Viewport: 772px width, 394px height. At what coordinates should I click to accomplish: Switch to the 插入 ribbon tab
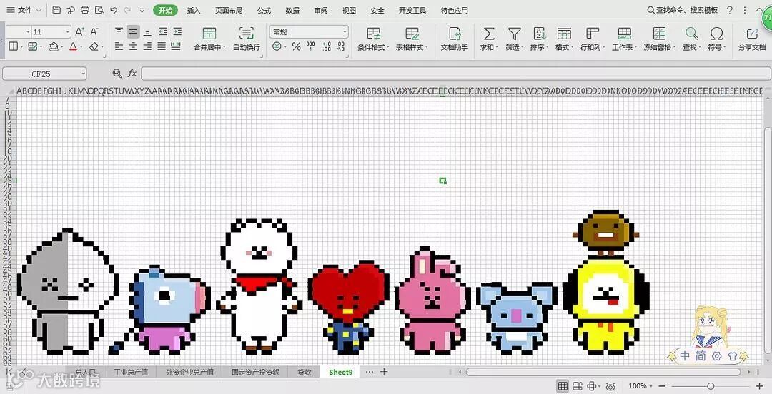[x=194, y=10]
